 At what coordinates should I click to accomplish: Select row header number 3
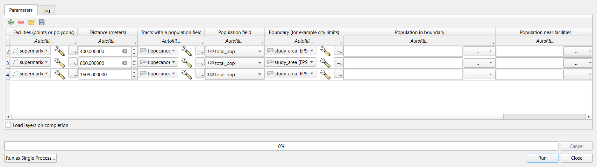pos(8,63)
